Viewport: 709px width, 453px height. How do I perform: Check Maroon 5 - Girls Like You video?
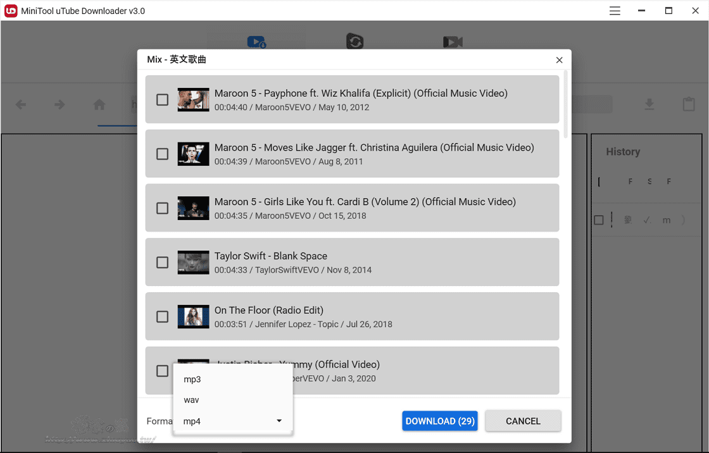[162, 208]
